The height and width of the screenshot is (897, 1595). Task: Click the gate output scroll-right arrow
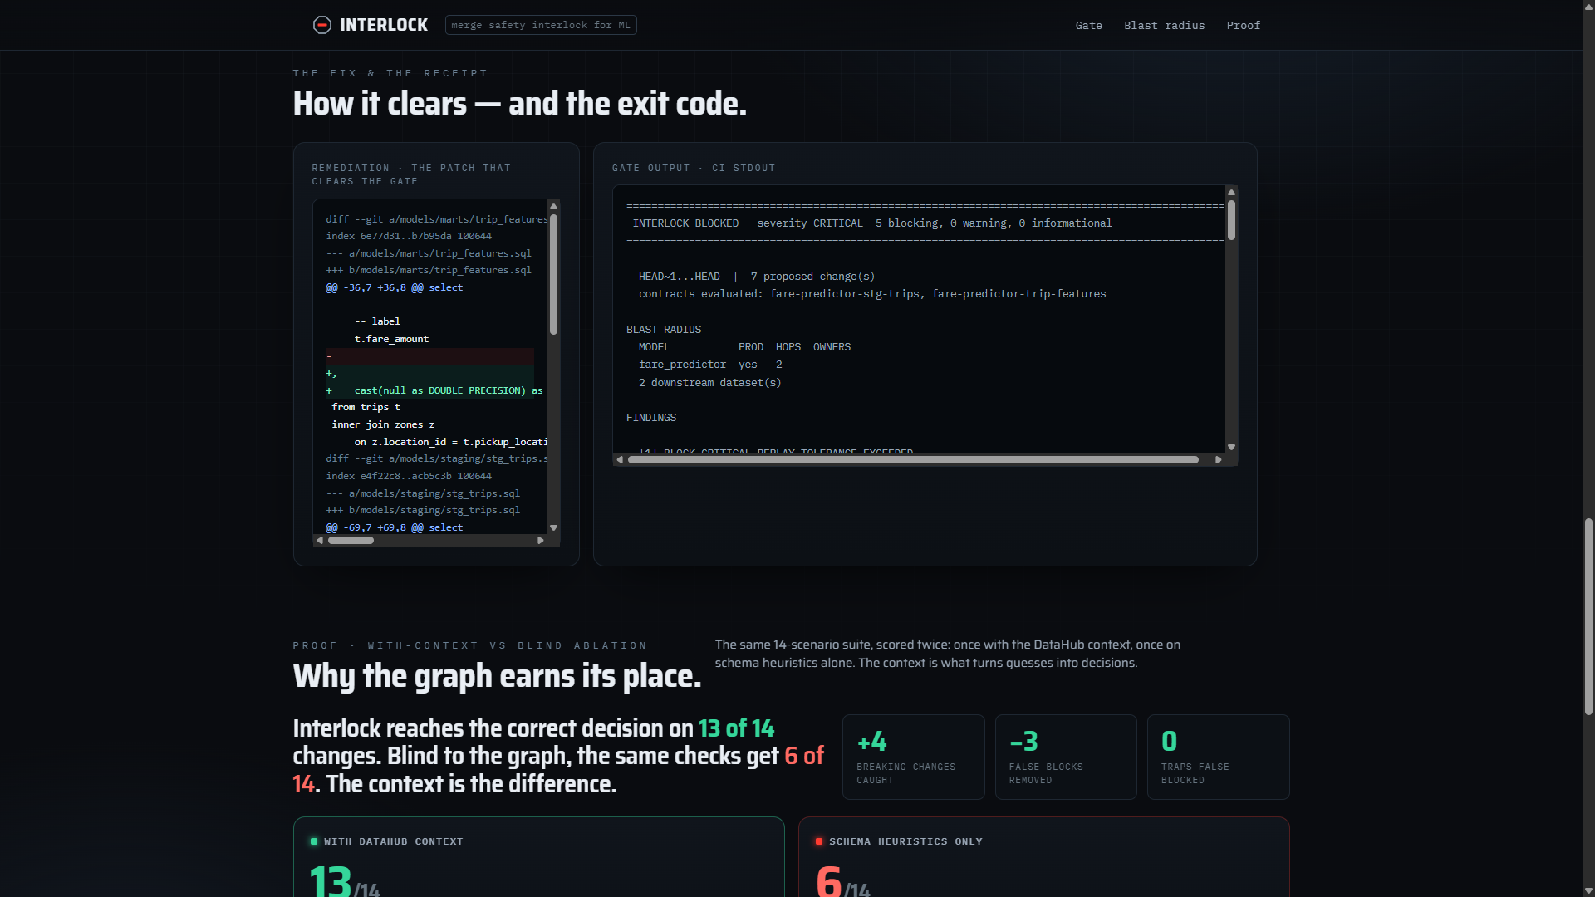(x=1219, y=459)
